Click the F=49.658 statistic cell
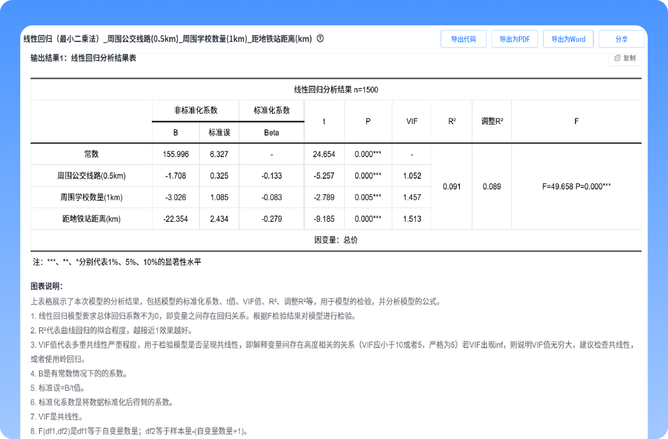This screenshot has width=668, height=439. 576,186
